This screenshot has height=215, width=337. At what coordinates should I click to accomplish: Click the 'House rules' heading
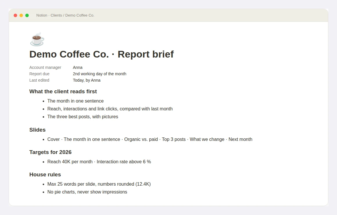tap(45, 175)
